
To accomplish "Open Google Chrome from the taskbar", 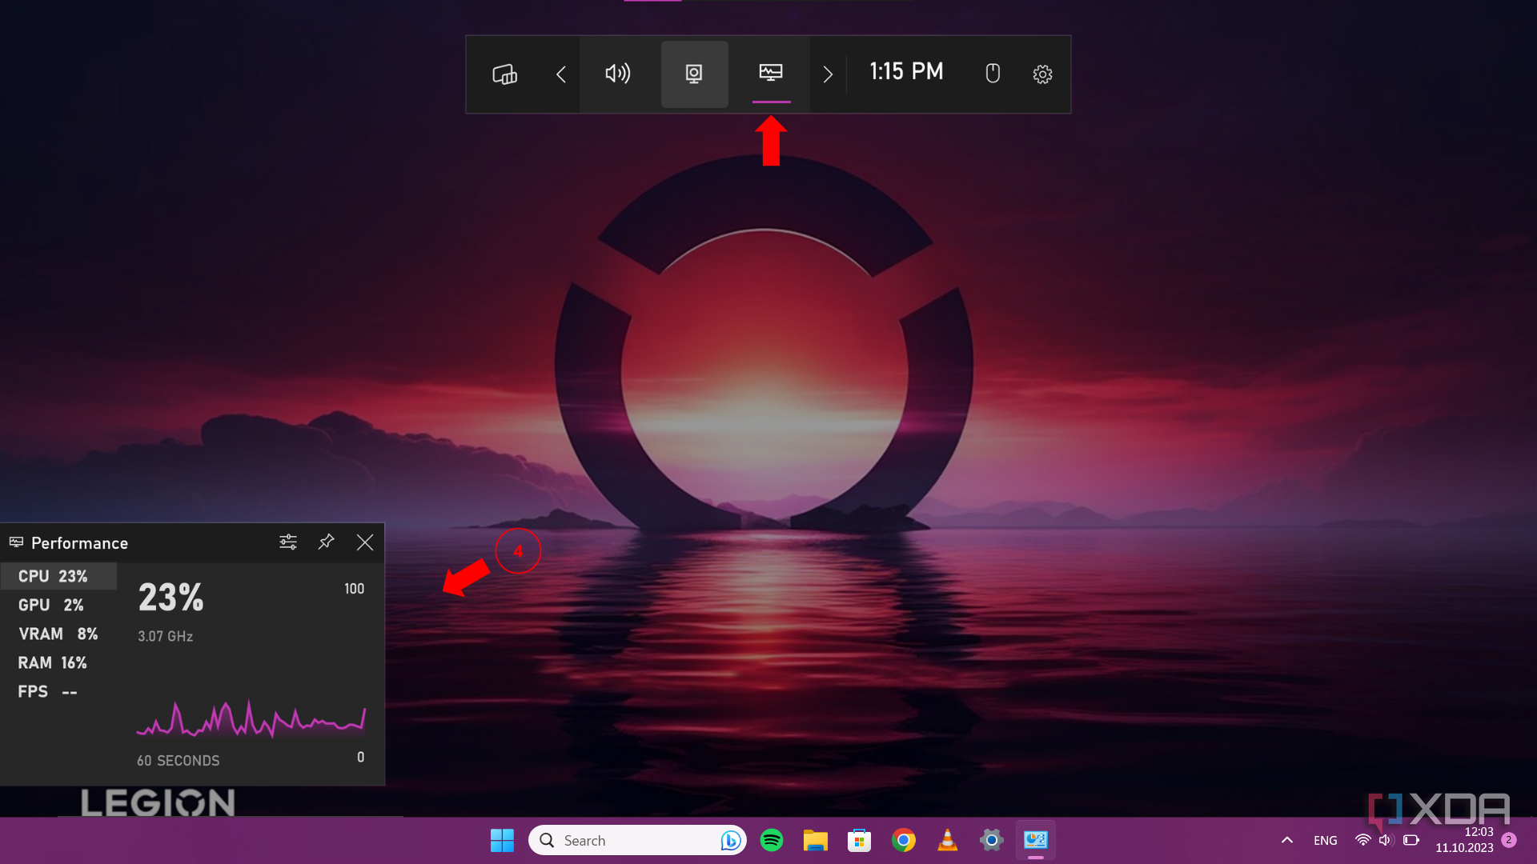I will (x=903, y=840).
